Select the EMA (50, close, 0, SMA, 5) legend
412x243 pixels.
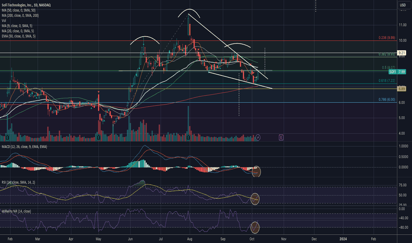pos(19,36)
